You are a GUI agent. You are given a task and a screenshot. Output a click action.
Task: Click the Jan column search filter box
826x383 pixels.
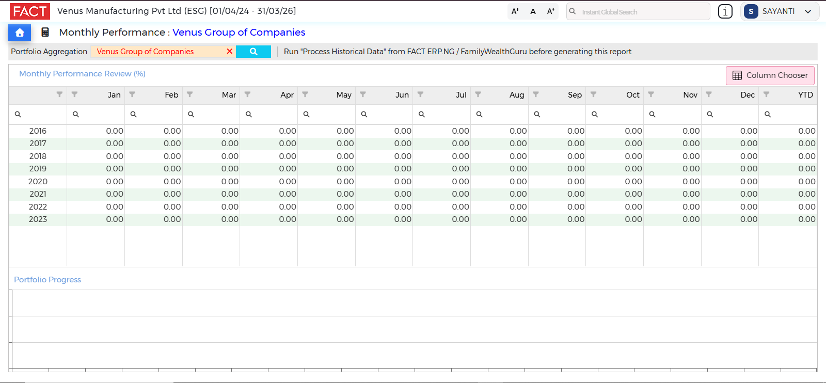point(96,114)
